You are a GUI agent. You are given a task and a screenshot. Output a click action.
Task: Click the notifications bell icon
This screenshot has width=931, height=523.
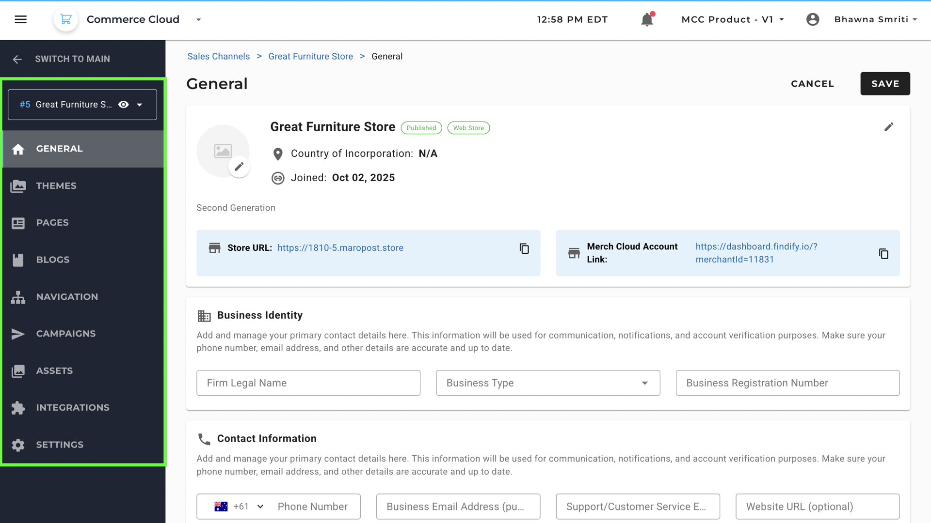647,19
